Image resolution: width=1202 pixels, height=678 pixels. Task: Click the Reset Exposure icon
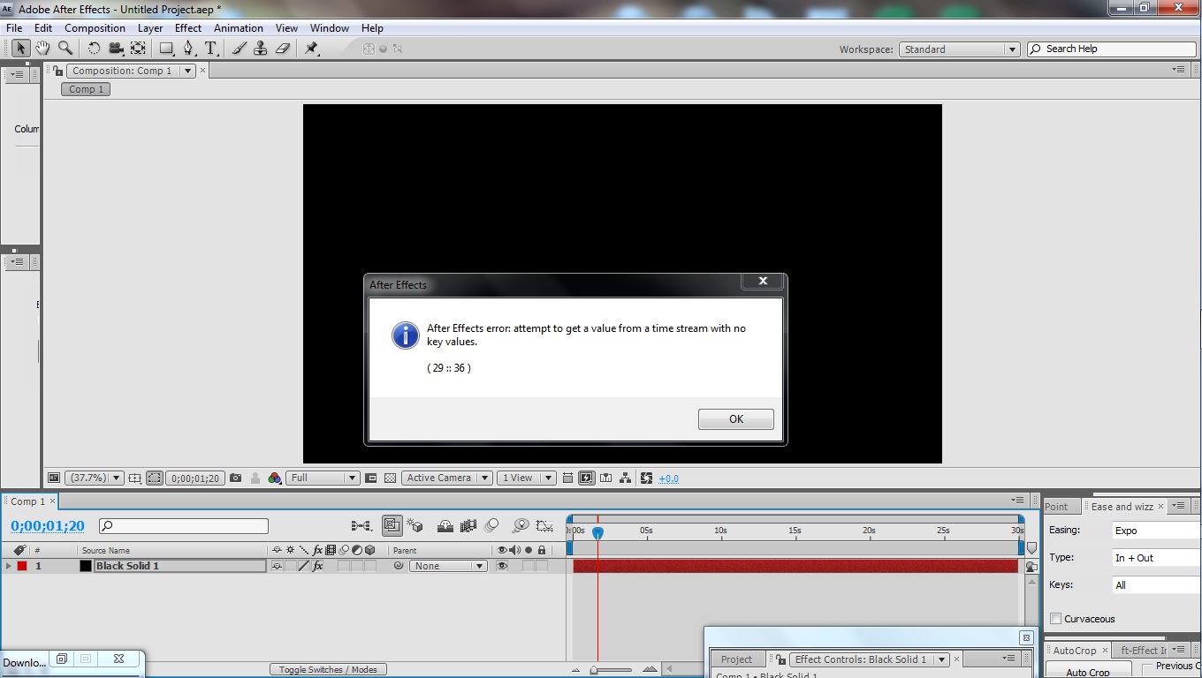646,478
